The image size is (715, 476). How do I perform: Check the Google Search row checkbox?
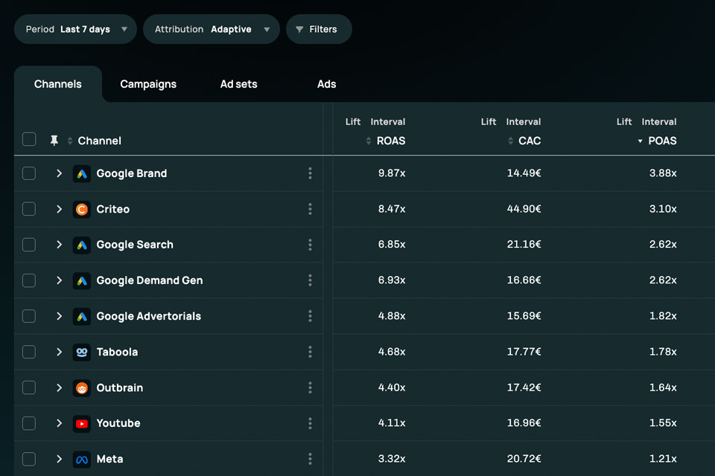(x=29, y=245)
